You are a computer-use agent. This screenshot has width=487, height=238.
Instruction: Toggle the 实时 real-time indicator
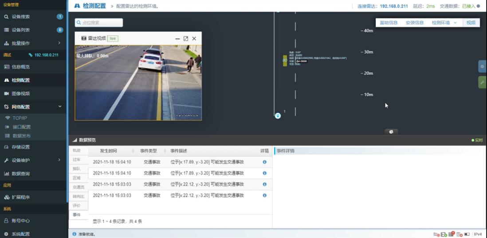click(x=477, y=140)
